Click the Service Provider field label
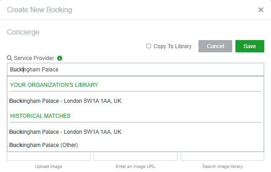 [34, 58]
